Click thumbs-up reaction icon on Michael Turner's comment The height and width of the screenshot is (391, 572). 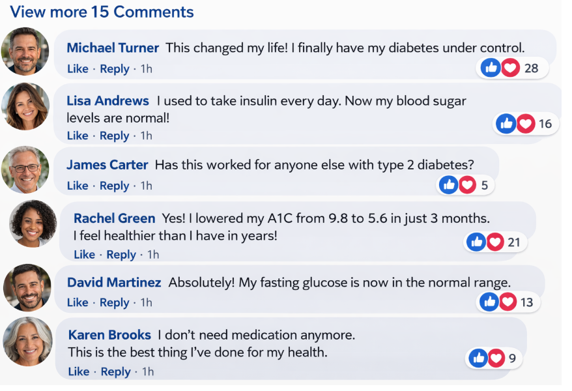click(x=491, y=68)
